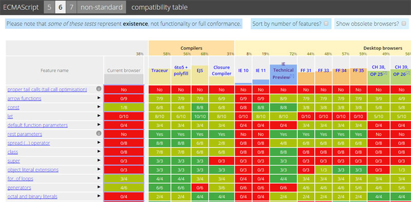
Task: Click the footnote [2] marker on CH 38, OP 25
Action: click(x=385, y=73)
